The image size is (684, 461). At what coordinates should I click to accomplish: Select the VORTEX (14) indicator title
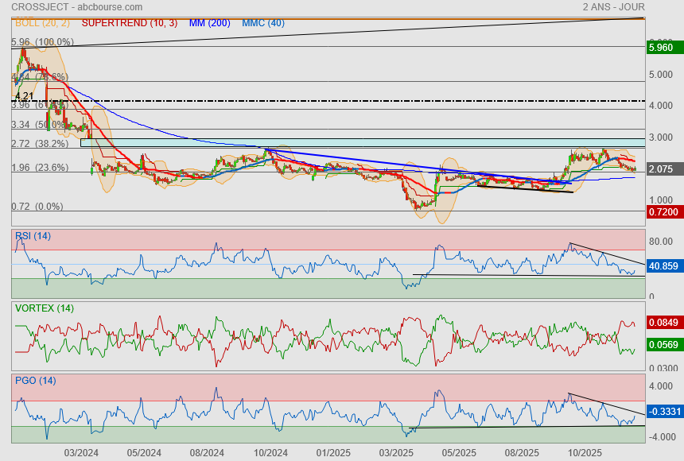45,308
